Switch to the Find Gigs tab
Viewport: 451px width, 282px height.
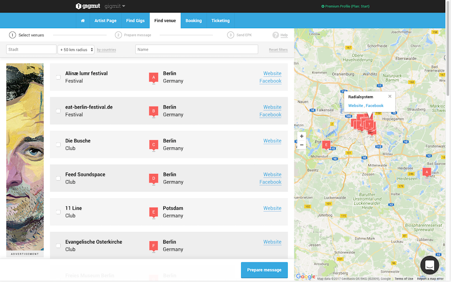tap(135, 21)
